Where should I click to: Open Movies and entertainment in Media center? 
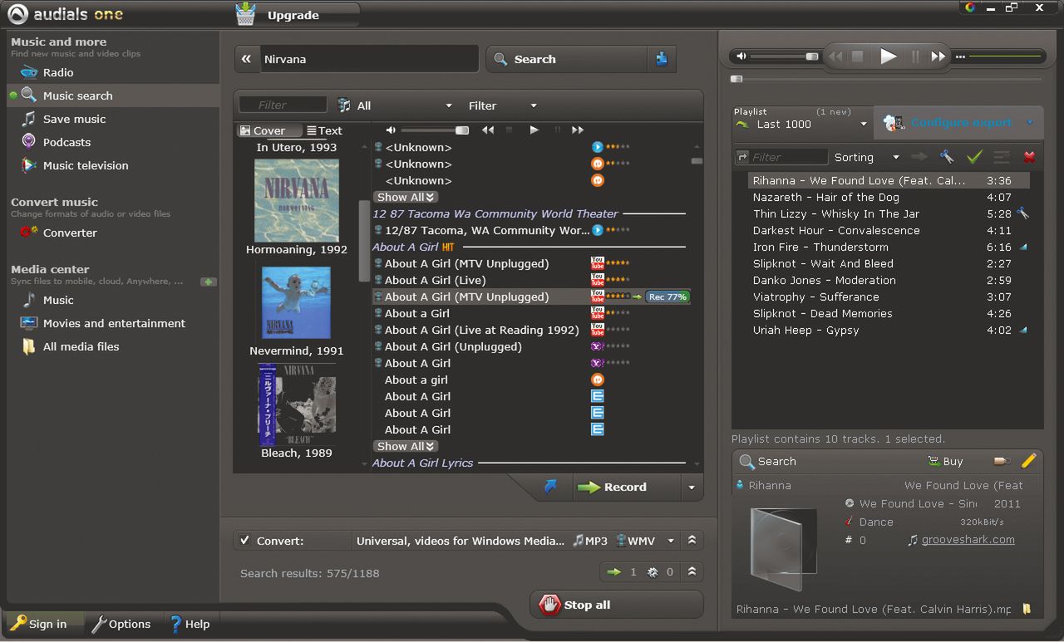[114, 323]
